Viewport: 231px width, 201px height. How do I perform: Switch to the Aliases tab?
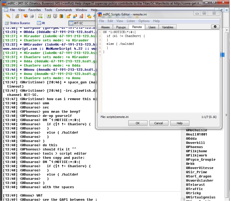coord(105,27)
